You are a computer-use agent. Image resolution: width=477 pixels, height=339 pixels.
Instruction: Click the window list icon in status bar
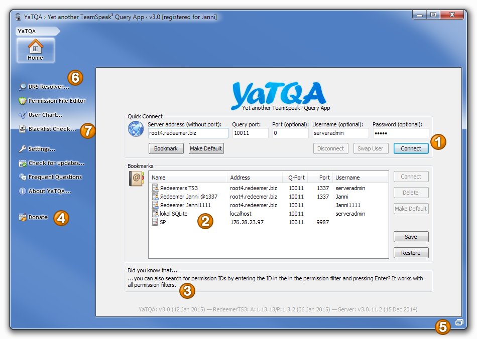click(x=459, y=322)
